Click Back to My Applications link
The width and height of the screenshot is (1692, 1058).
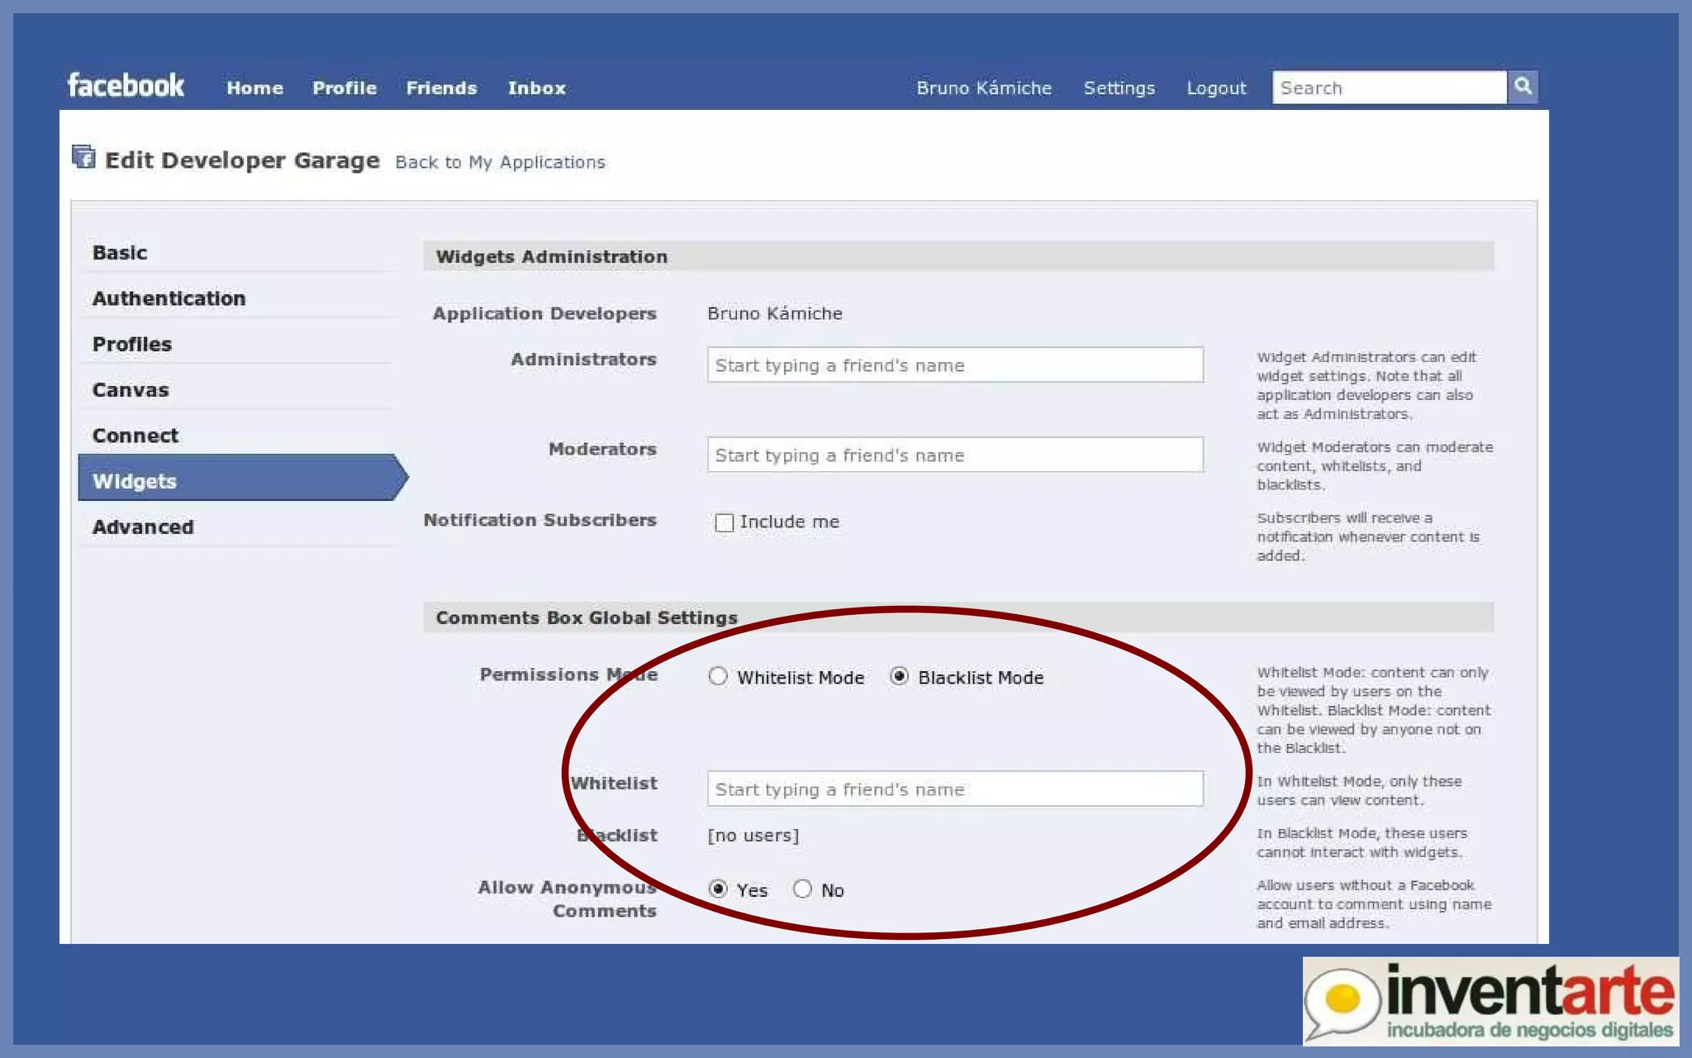[500, 162]
